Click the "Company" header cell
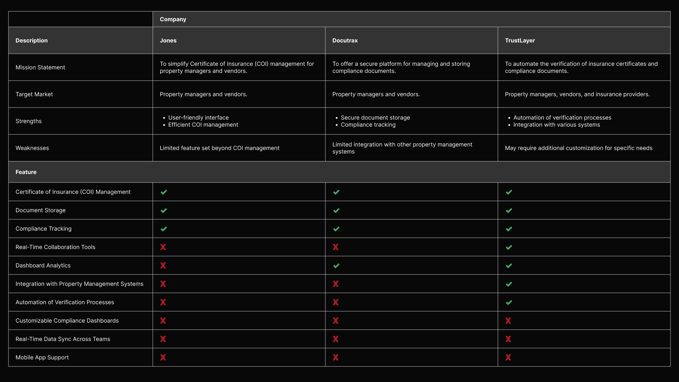 pos(412,19)
